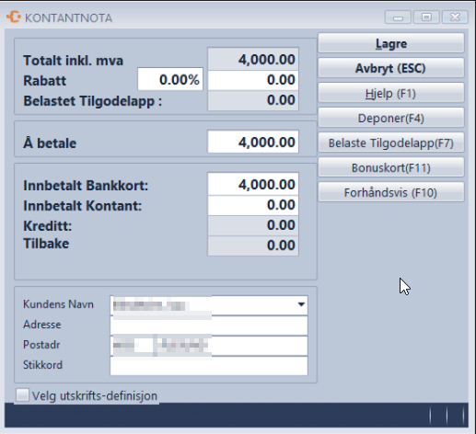The image size is (476, 434).
Task: Minimize the KONTANTNOTA window
Action: pyautogui.click(x=398, y=17)
